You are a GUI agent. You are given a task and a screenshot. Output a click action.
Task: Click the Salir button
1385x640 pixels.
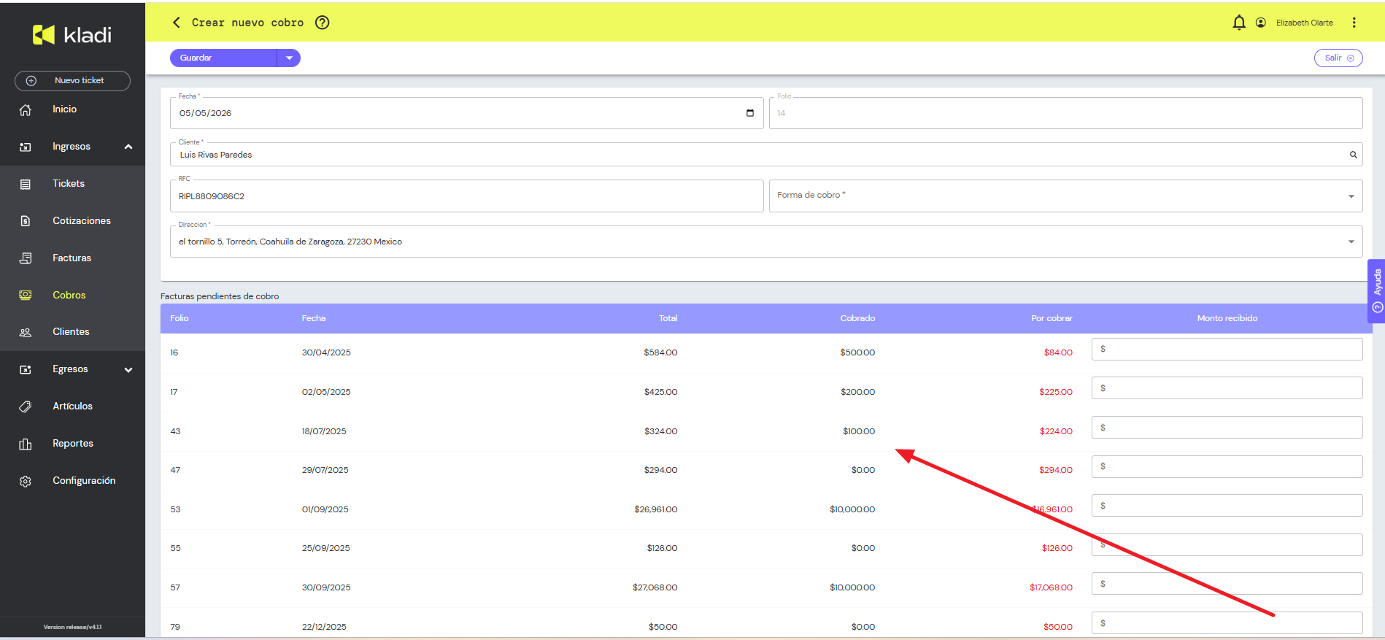[x=1338, y=58]
